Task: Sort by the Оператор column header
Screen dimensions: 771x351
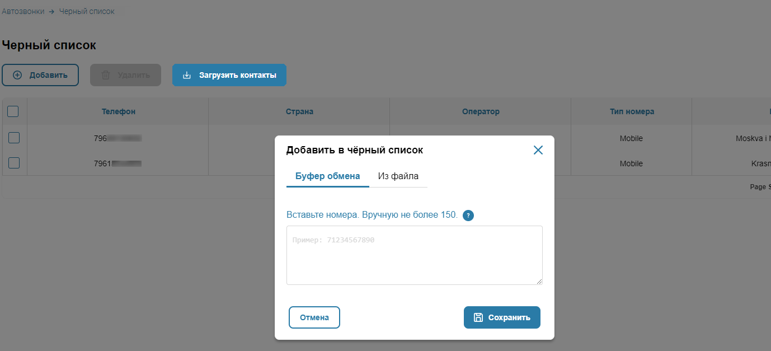Action: (481, 111)
